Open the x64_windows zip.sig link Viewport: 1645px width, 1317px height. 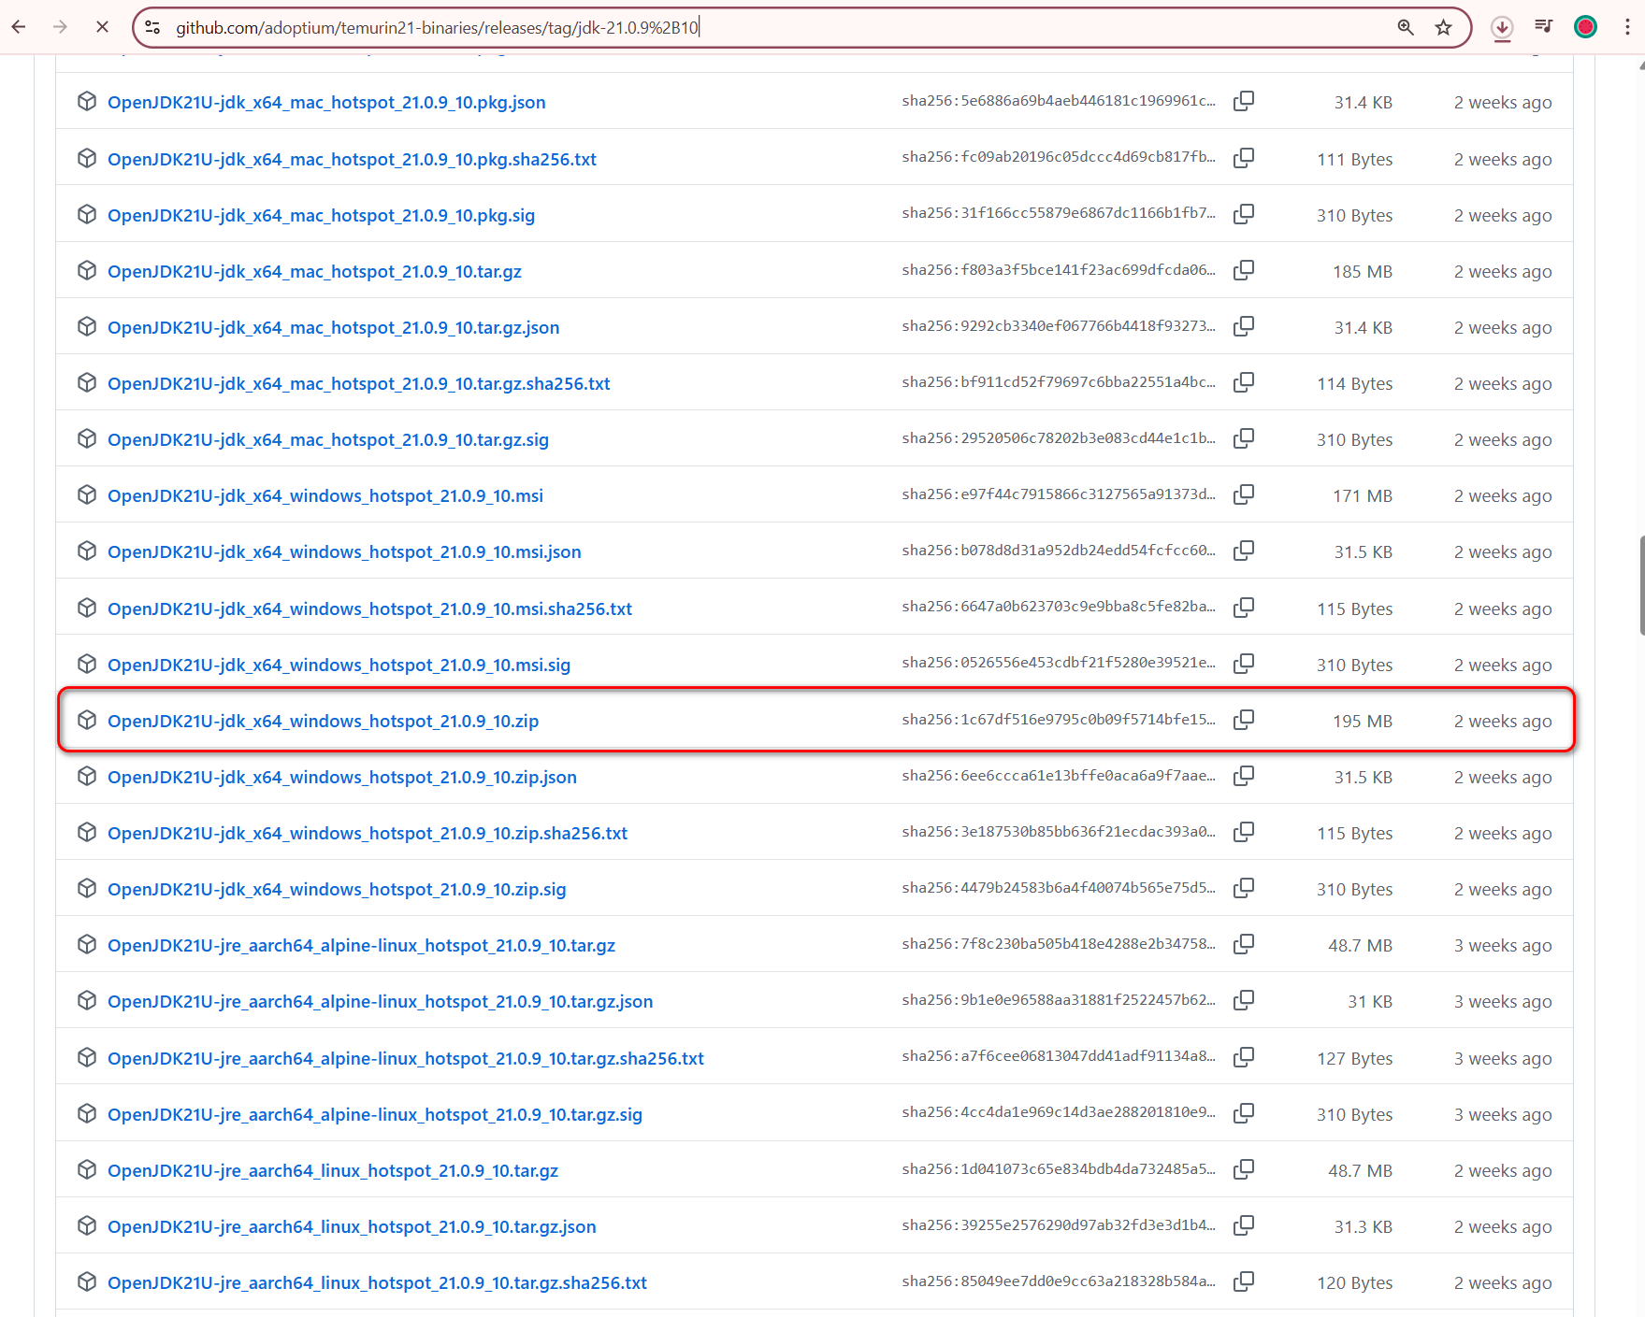click(337, 890)
